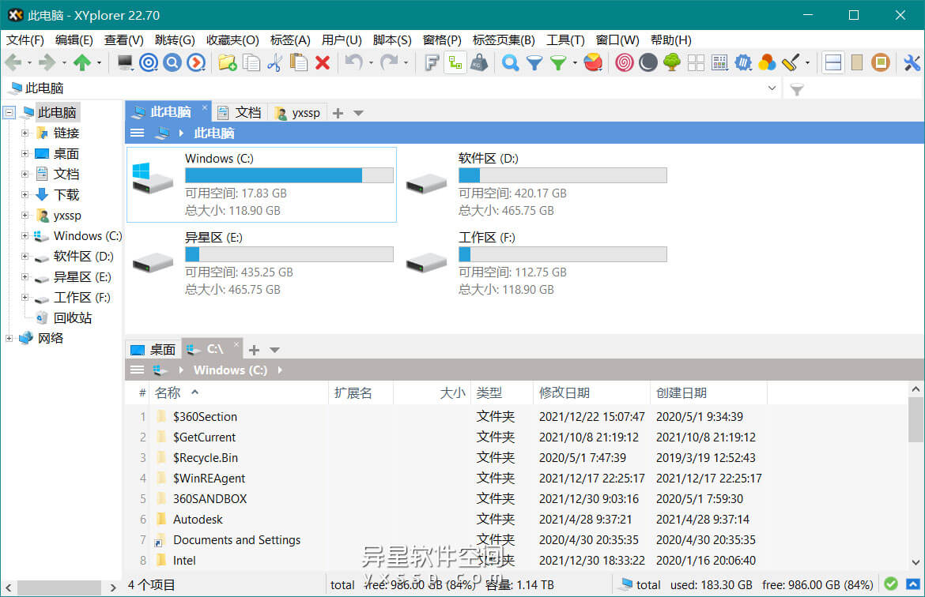Click the New Folder toolbar icon
This screenshot has height=597, width=925.
(228, 63)
